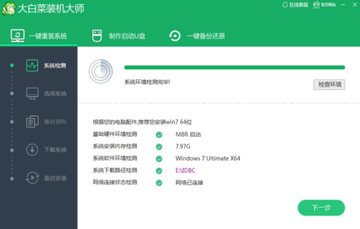Viewport: 360px width, 229px height.
Task: Click green checkmark beside 网络连接状态检测
Action: coord(159,183)
